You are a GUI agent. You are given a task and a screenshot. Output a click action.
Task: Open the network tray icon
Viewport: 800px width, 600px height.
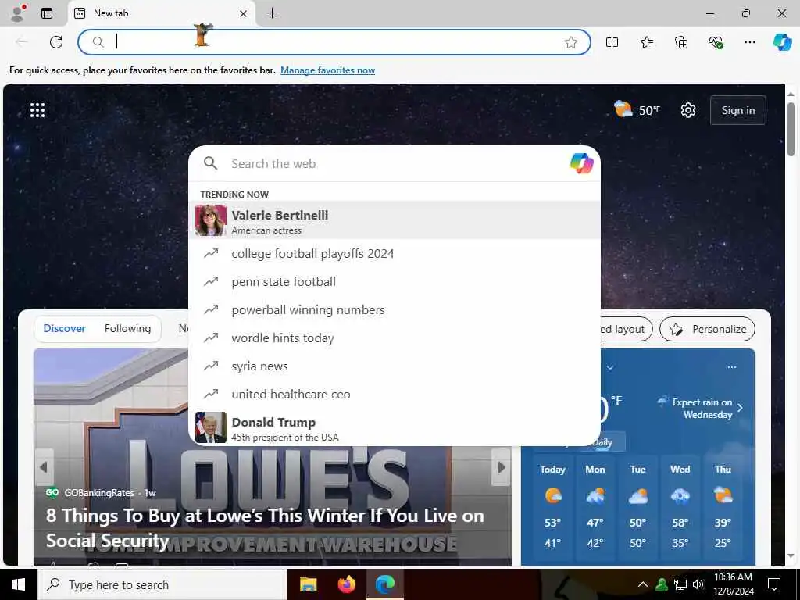click(680, 584)
